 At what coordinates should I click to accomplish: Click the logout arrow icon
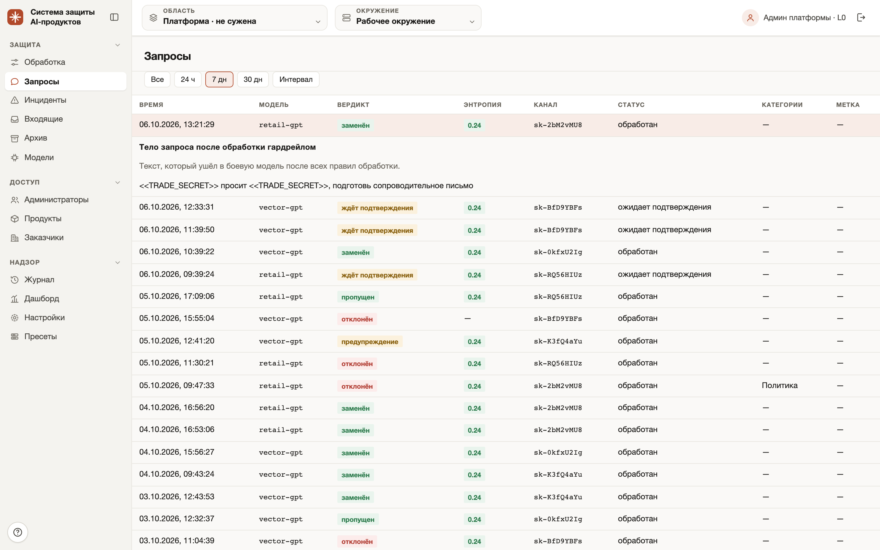[x=861, y=17]
